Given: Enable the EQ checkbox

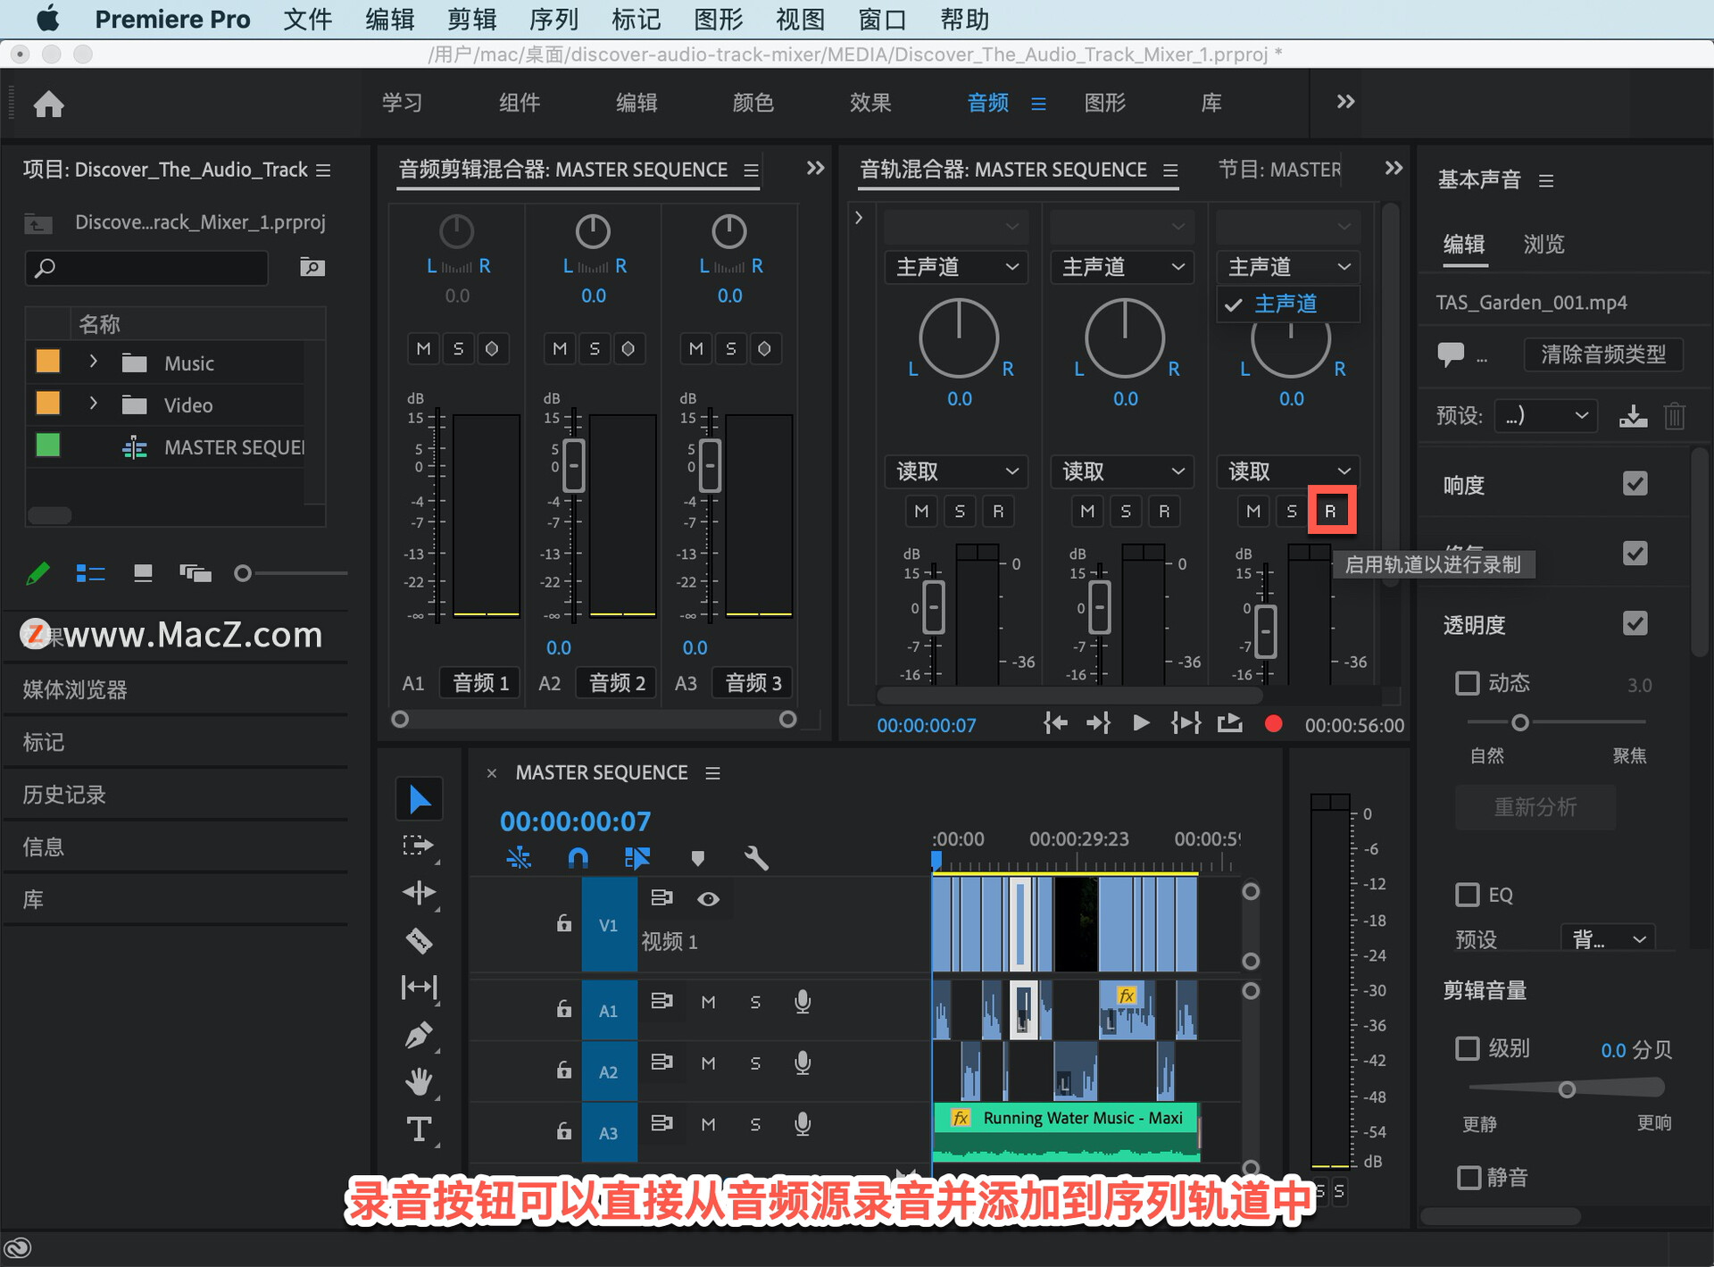Looking at the screenshot, I should (1467, 895).
